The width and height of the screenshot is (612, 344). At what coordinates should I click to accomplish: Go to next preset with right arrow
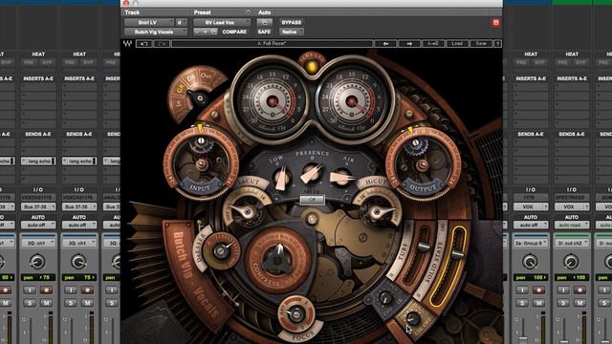tap(409, 44)
